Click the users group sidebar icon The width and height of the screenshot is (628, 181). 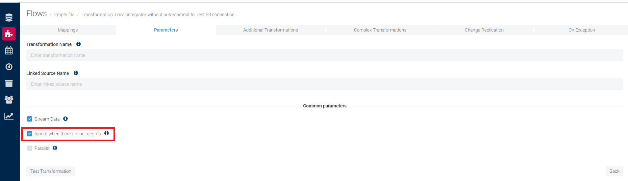pos(9,100)
